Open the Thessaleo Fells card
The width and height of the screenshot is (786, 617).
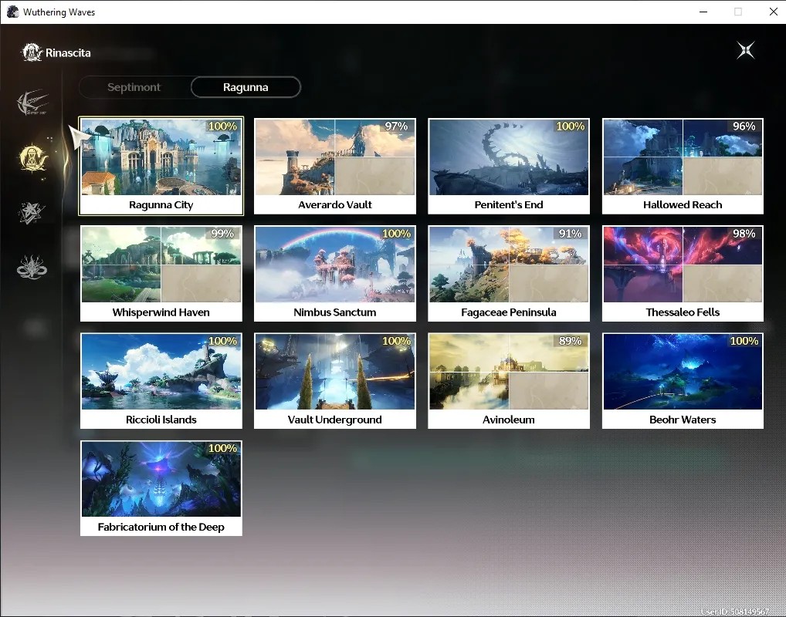683,274
